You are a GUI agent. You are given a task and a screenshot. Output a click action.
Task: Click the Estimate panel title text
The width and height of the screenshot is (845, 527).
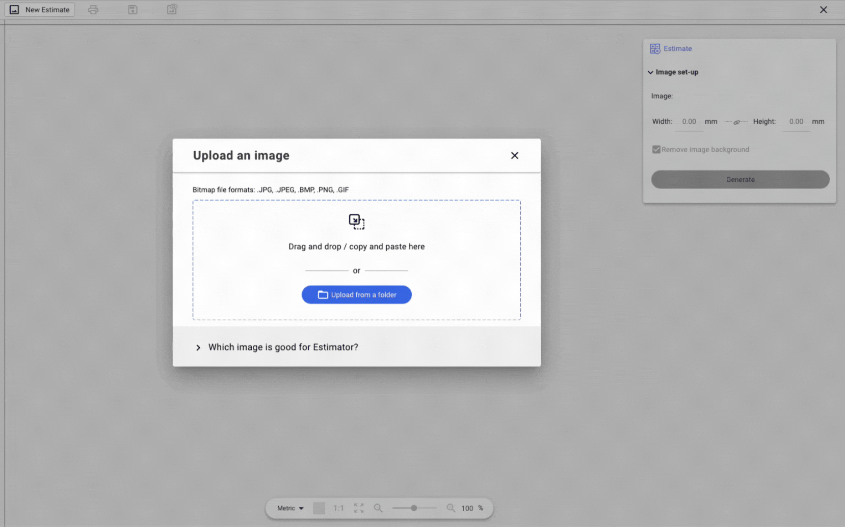678,49
